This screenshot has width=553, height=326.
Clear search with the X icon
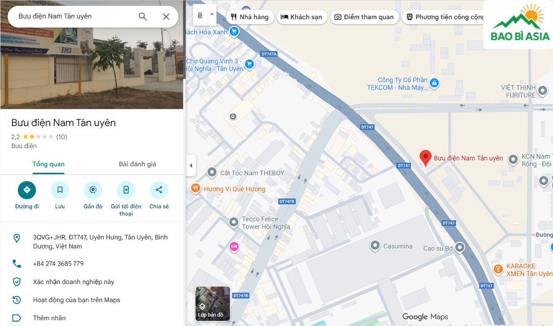click(x=166, y=17)
